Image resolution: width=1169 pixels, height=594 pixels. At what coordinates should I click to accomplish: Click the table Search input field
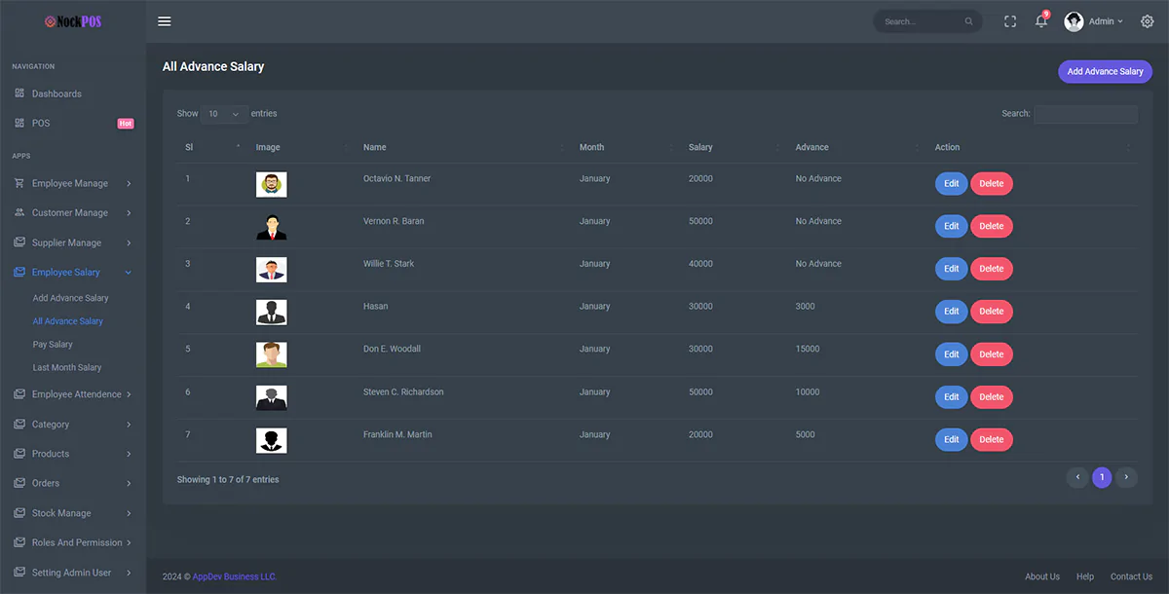pyautogui.click(x=1084, y=114)
